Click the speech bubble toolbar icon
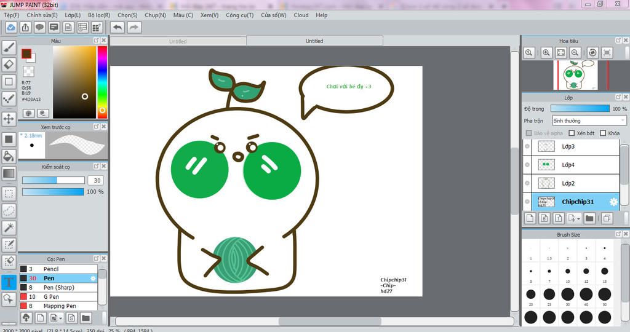 point(39,27)
